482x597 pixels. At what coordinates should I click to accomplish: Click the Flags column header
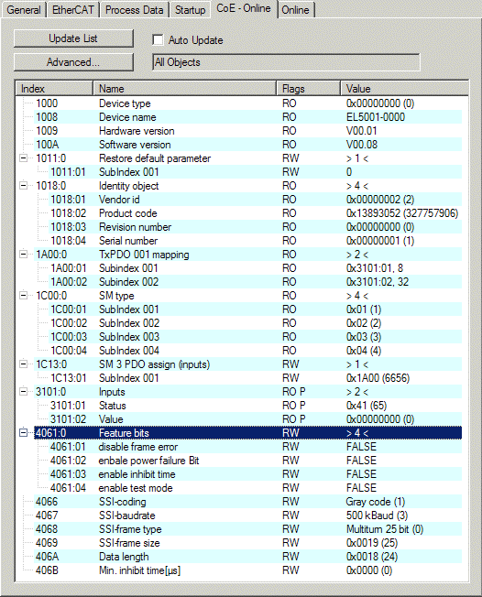click(x=308, y=88)
